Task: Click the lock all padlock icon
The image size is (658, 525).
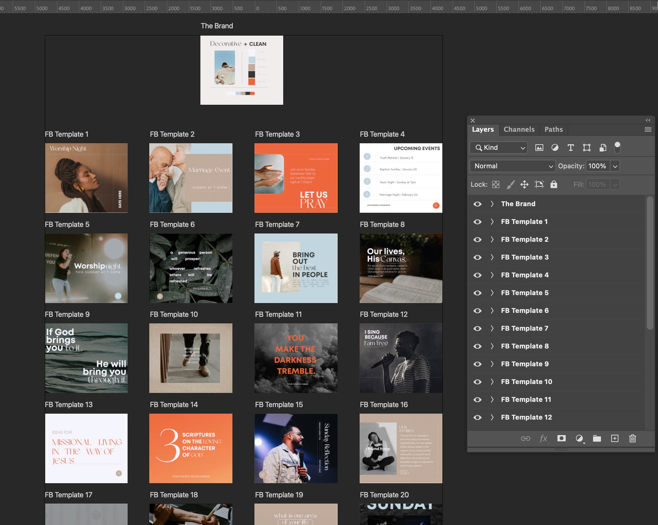Action: 554,184
